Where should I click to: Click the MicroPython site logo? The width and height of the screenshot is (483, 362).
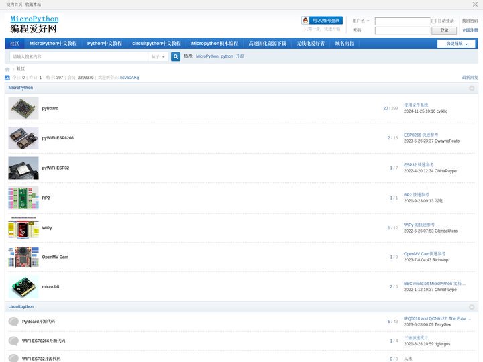coord(34,24)
